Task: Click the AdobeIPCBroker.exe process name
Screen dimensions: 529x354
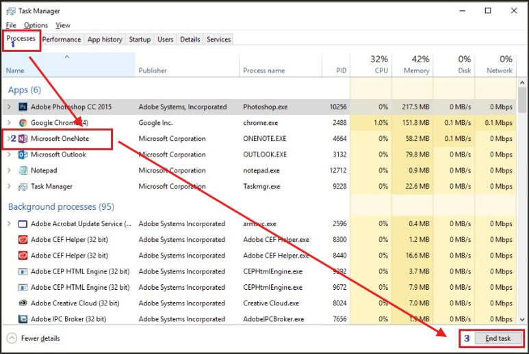Action: pos(273,319)
